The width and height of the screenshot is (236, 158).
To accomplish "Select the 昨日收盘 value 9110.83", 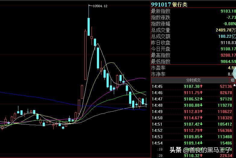I will (228, 43).
